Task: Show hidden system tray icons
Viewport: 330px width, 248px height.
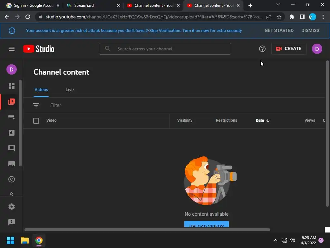Action: pyautogui.click(x=275, y=240)
